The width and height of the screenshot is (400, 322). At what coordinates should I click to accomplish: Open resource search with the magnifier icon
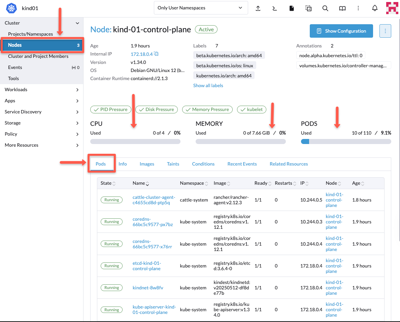pyautogui.click(x=325, y=8)
